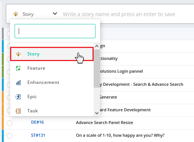Screen dimensions: 194x142
Task: Select radio button for ST#131 row
Action: [10, 136]
